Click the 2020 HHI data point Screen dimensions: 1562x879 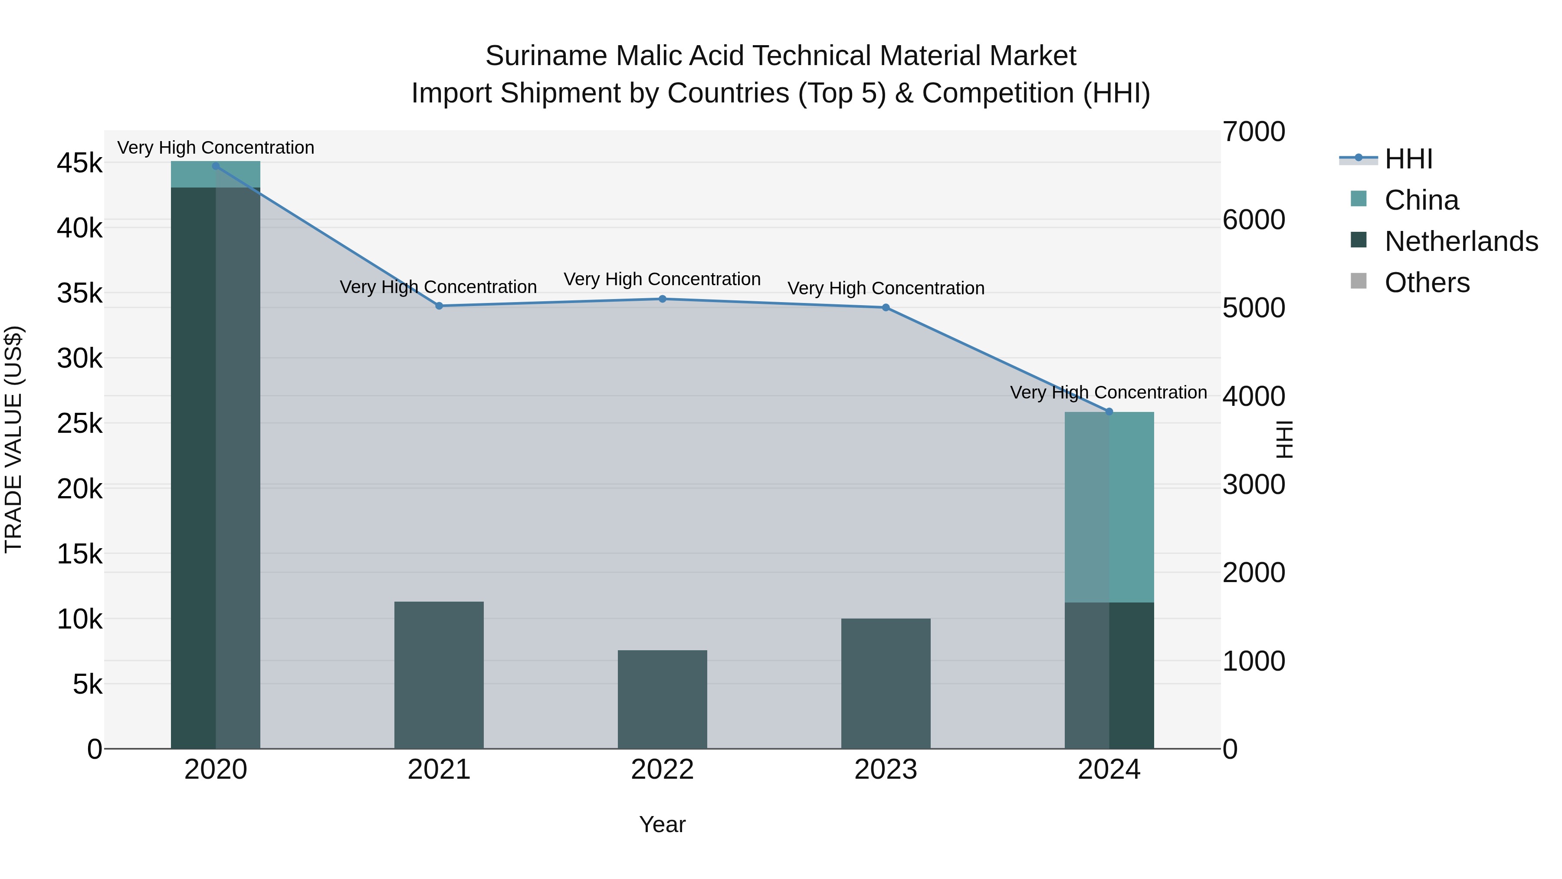[216, 166]
